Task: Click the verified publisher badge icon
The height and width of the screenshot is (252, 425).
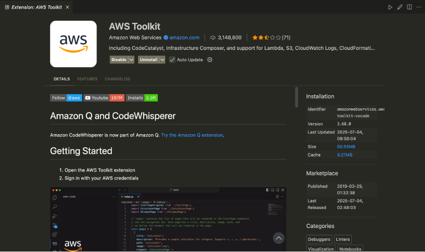Action: (x=166, y=38)
